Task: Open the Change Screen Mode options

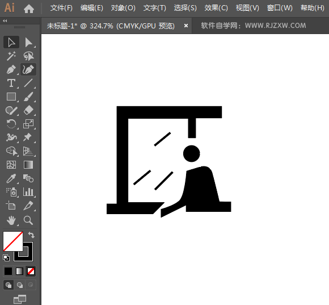Action: [x=20, y=299]
